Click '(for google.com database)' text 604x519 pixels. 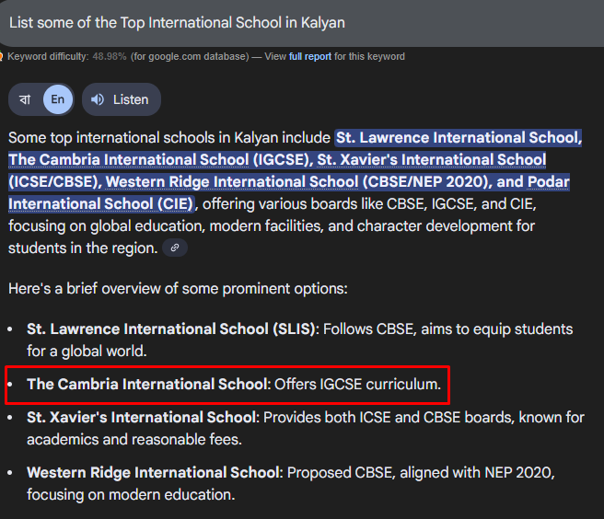[x=190, y=57]
